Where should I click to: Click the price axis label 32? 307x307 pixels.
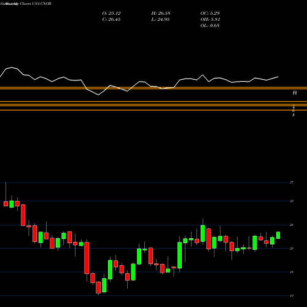coord(292,201)
